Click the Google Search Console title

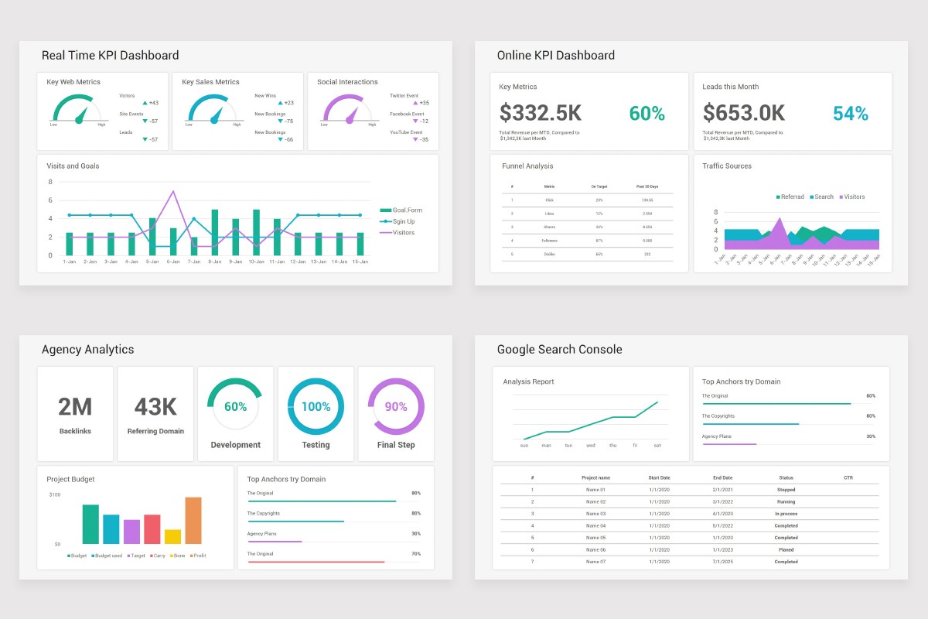(x=559, y=349)
